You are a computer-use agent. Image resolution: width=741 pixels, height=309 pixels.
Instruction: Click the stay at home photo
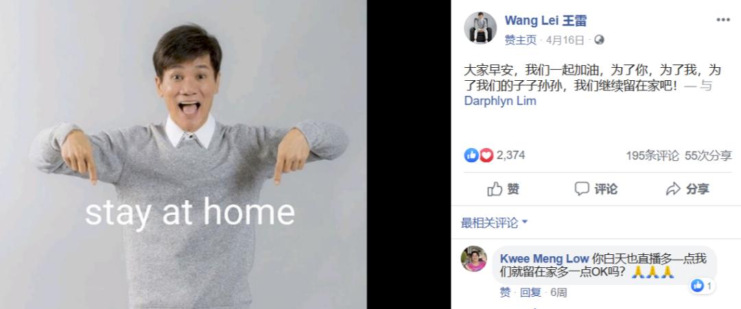coord(183,155)
